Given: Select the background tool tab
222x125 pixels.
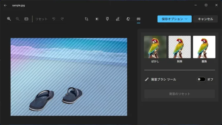Looking at the screenshot, I should click(138, 19).
